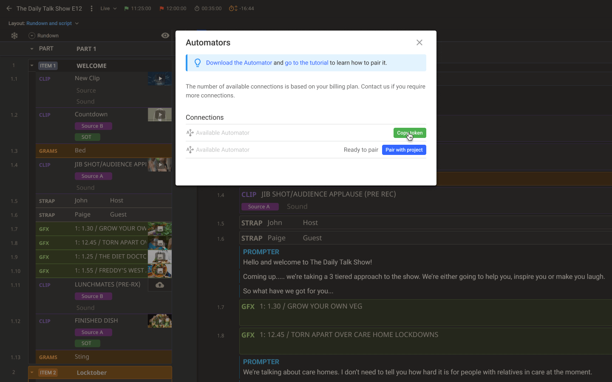Click the over/under timer -16:44
Viewport: 612px width, 382px height.
pos(241,8)
